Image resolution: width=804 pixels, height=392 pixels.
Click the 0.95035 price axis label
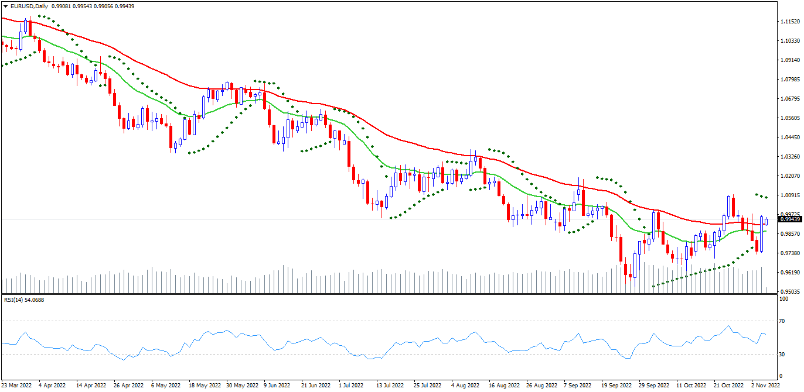coord(789,291)
